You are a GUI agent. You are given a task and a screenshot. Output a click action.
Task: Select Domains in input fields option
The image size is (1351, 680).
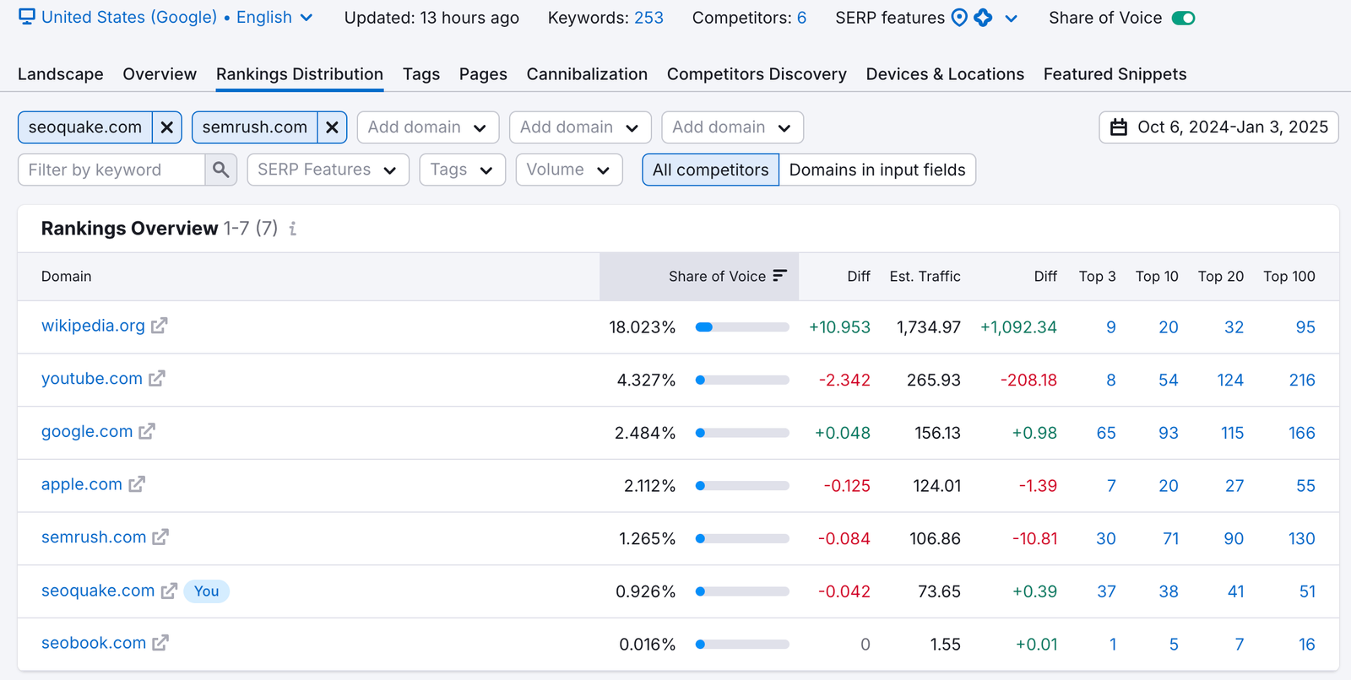click(876, 170)
